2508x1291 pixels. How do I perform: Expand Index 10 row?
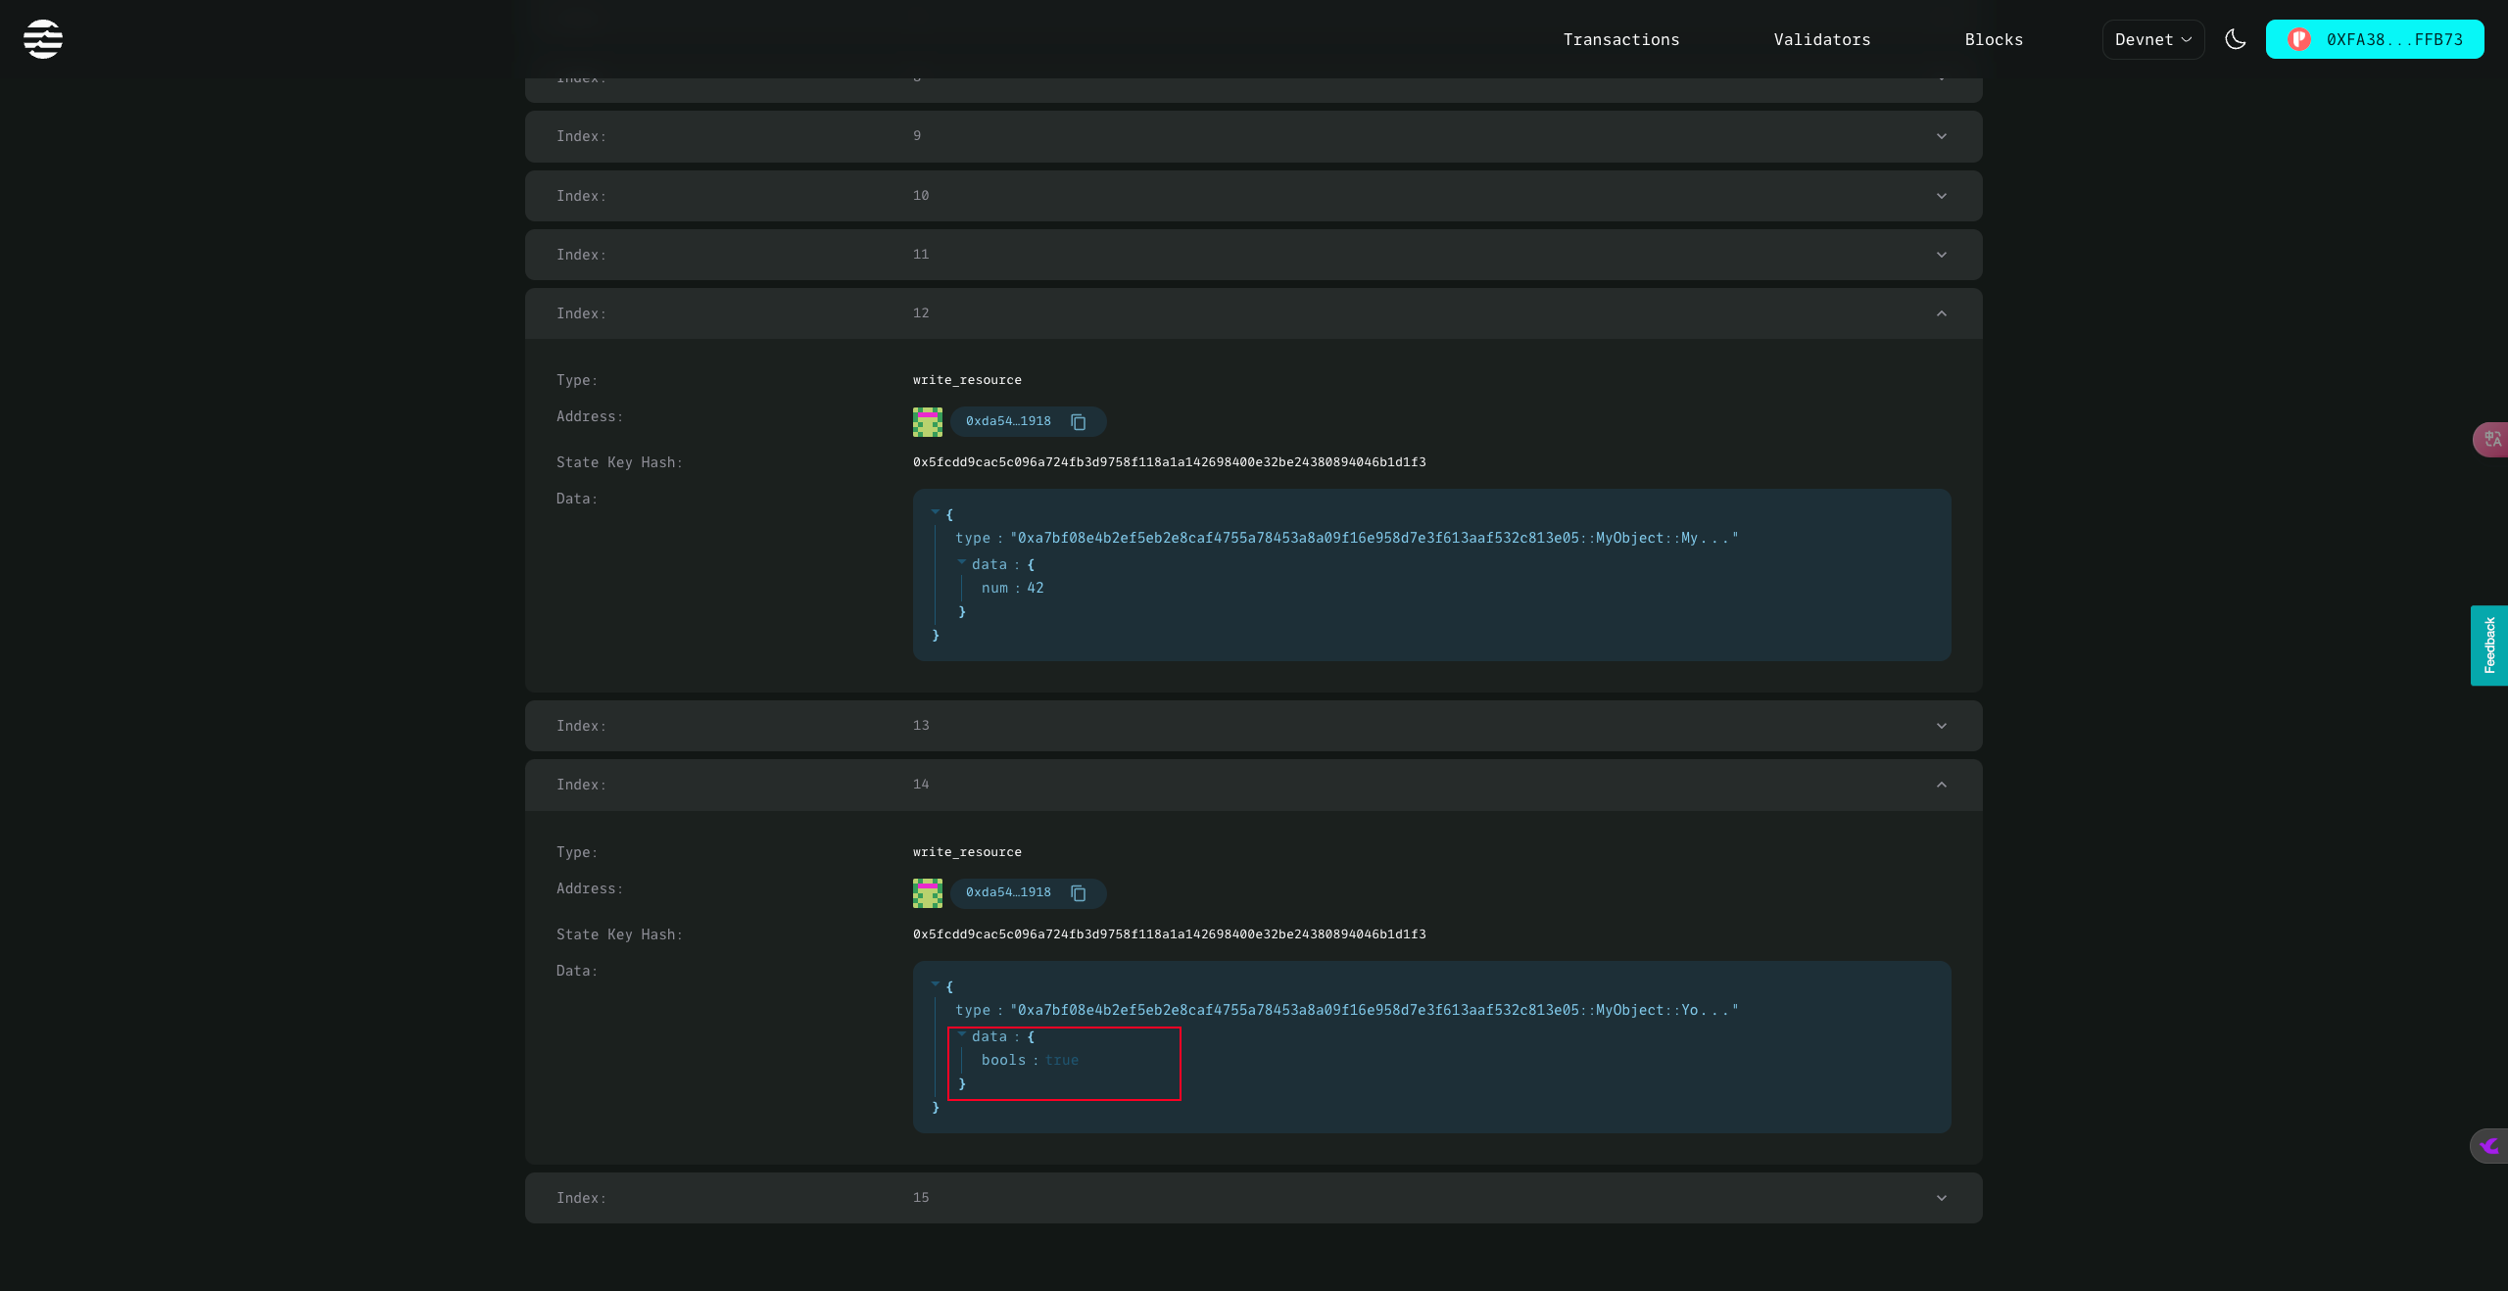click(x=1254, y=196)
